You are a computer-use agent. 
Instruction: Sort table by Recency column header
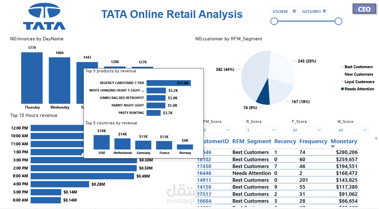click(285, 141)
